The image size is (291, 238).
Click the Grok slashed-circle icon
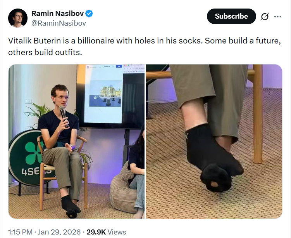coord(265,17)
